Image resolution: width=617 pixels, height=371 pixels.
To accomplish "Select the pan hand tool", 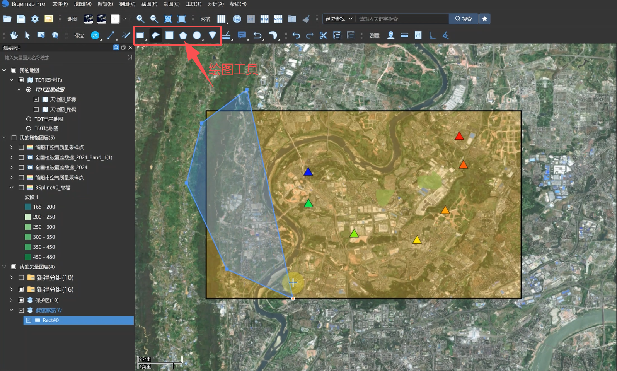I will [14, 35].
